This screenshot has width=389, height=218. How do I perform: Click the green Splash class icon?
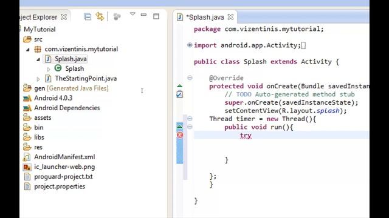(x=58, y=68)
